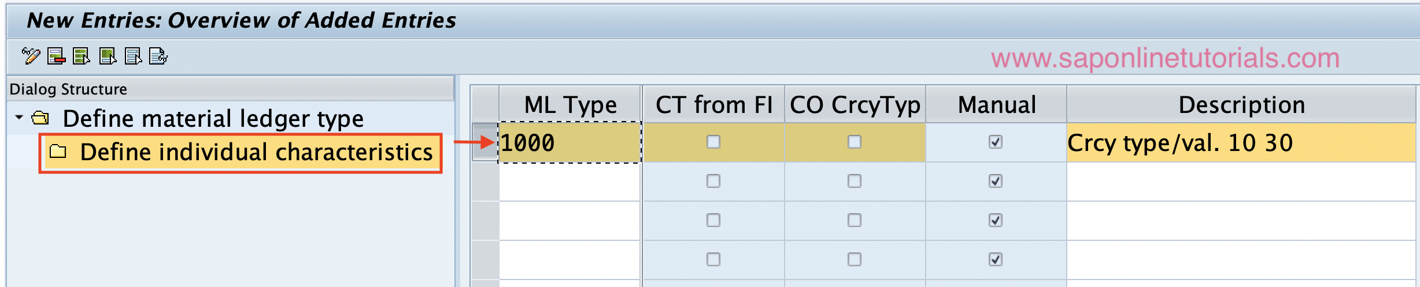This screenshot has height=287, width=1420.
Task: Click the ML Type column header
Action: [x=570, y=104]
